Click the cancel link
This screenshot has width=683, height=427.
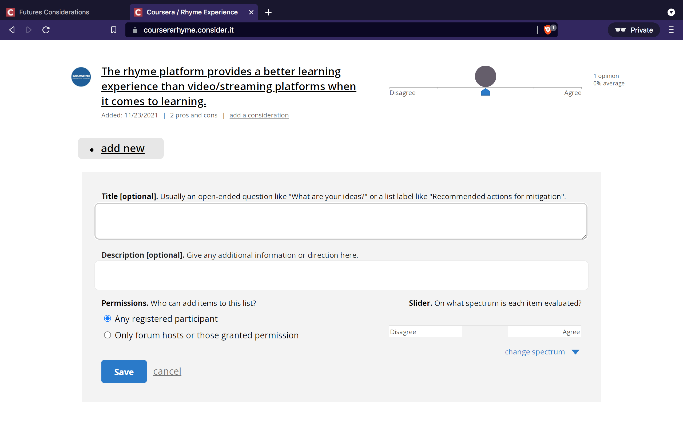point(167,371)
